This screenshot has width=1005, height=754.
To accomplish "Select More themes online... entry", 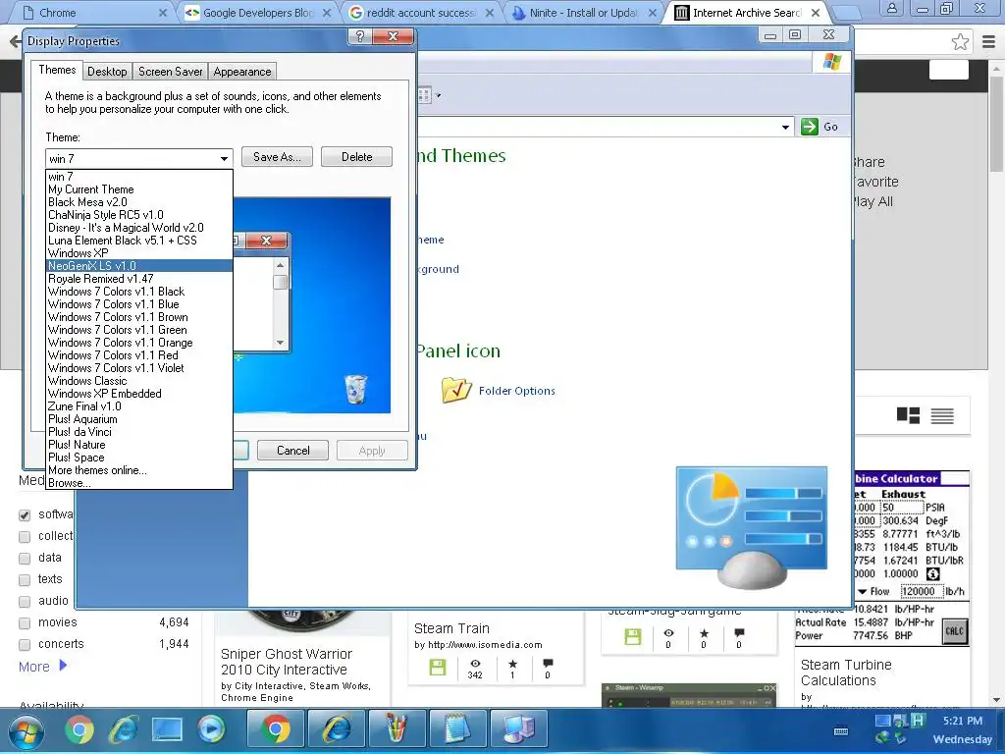I will tap(139, 470).
